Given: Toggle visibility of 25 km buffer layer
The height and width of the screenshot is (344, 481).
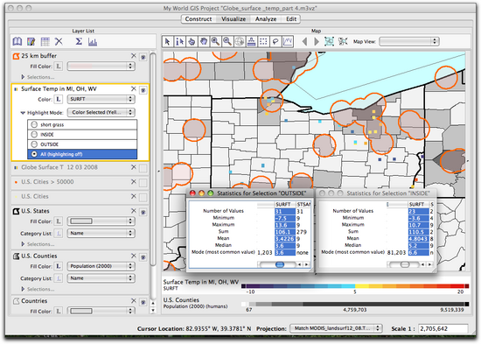Looking at the screenshot, I should 143,57.
